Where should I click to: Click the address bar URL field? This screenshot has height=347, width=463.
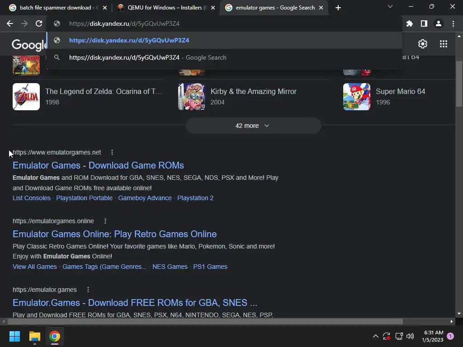coord(224,23)
